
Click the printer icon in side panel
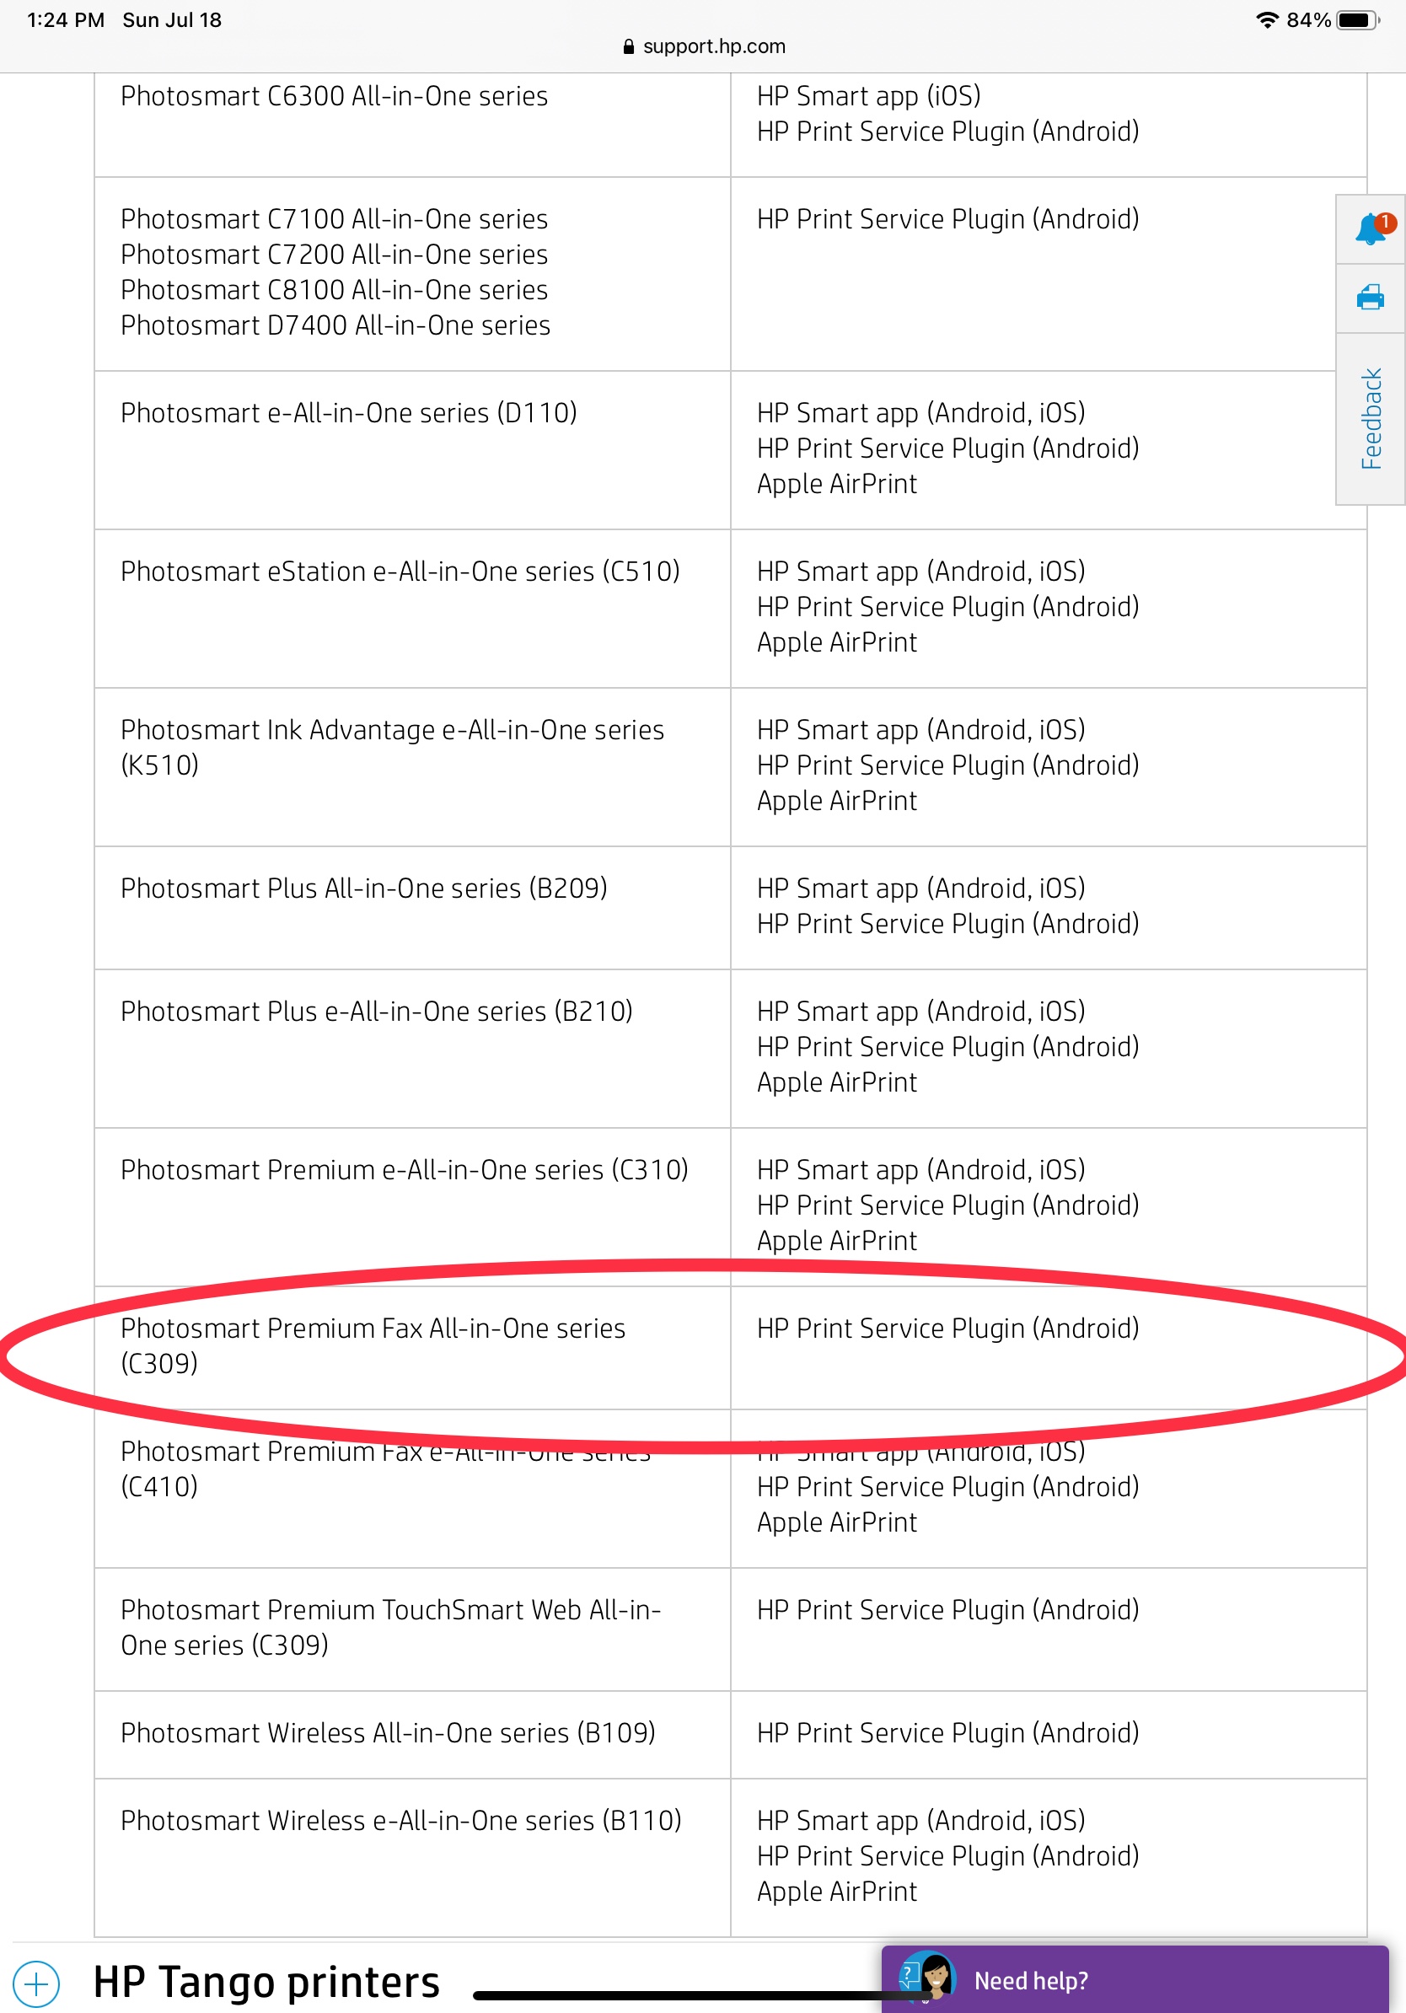pos(1370,298)
